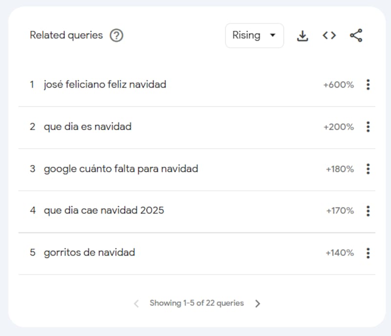Click the previous page arrow

click(x=135, y=303)
